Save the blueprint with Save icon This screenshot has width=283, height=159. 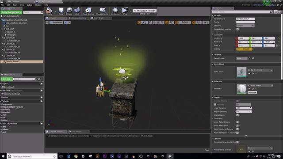click(x=61, y=11)
